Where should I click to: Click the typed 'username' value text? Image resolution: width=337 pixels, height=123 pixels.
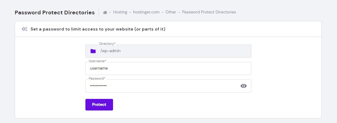pos(99,69)
